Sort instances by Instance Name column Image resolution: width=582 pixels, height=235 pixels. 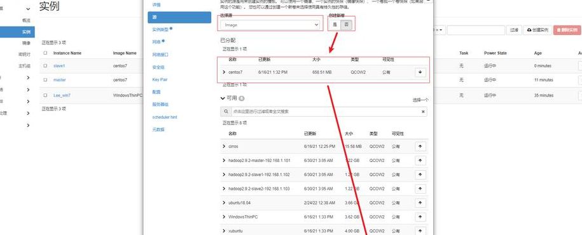67,53
